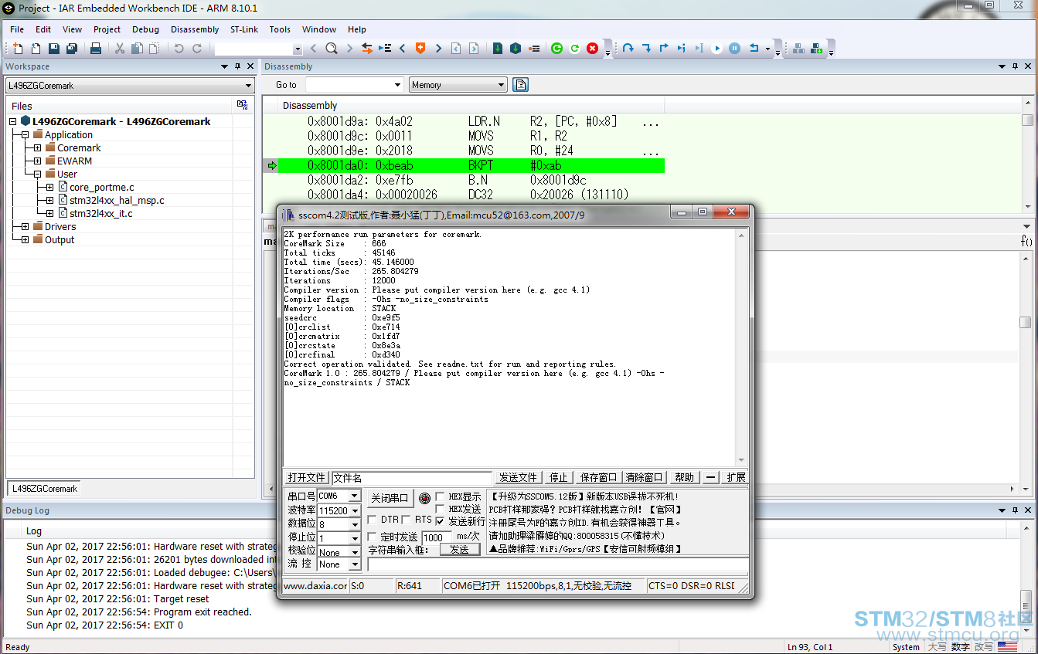The height and width of the screenshot is (654, 1038).
Task: Expand the Coremark folder node
Action: tap(37, 147)
